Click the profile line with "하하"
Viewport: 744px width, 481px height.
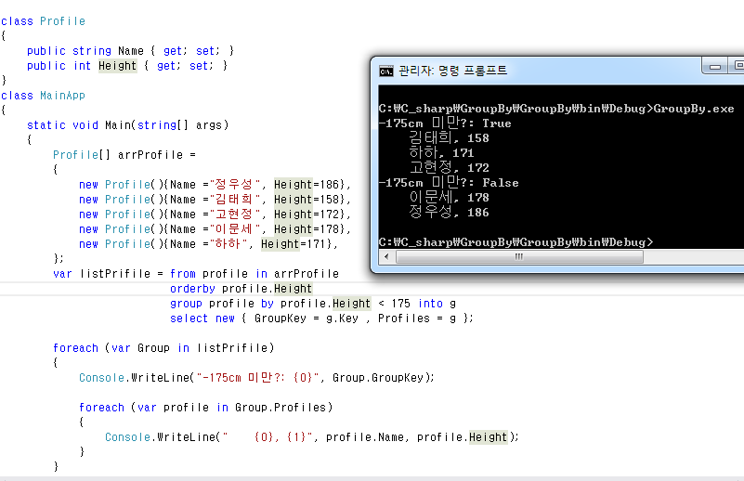208,244
